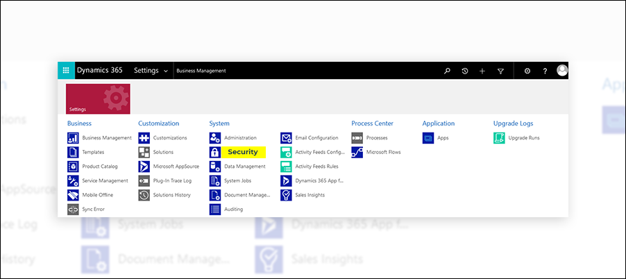Open recently viewed history icon
626x279 pixels.
[x=465, y=71]
